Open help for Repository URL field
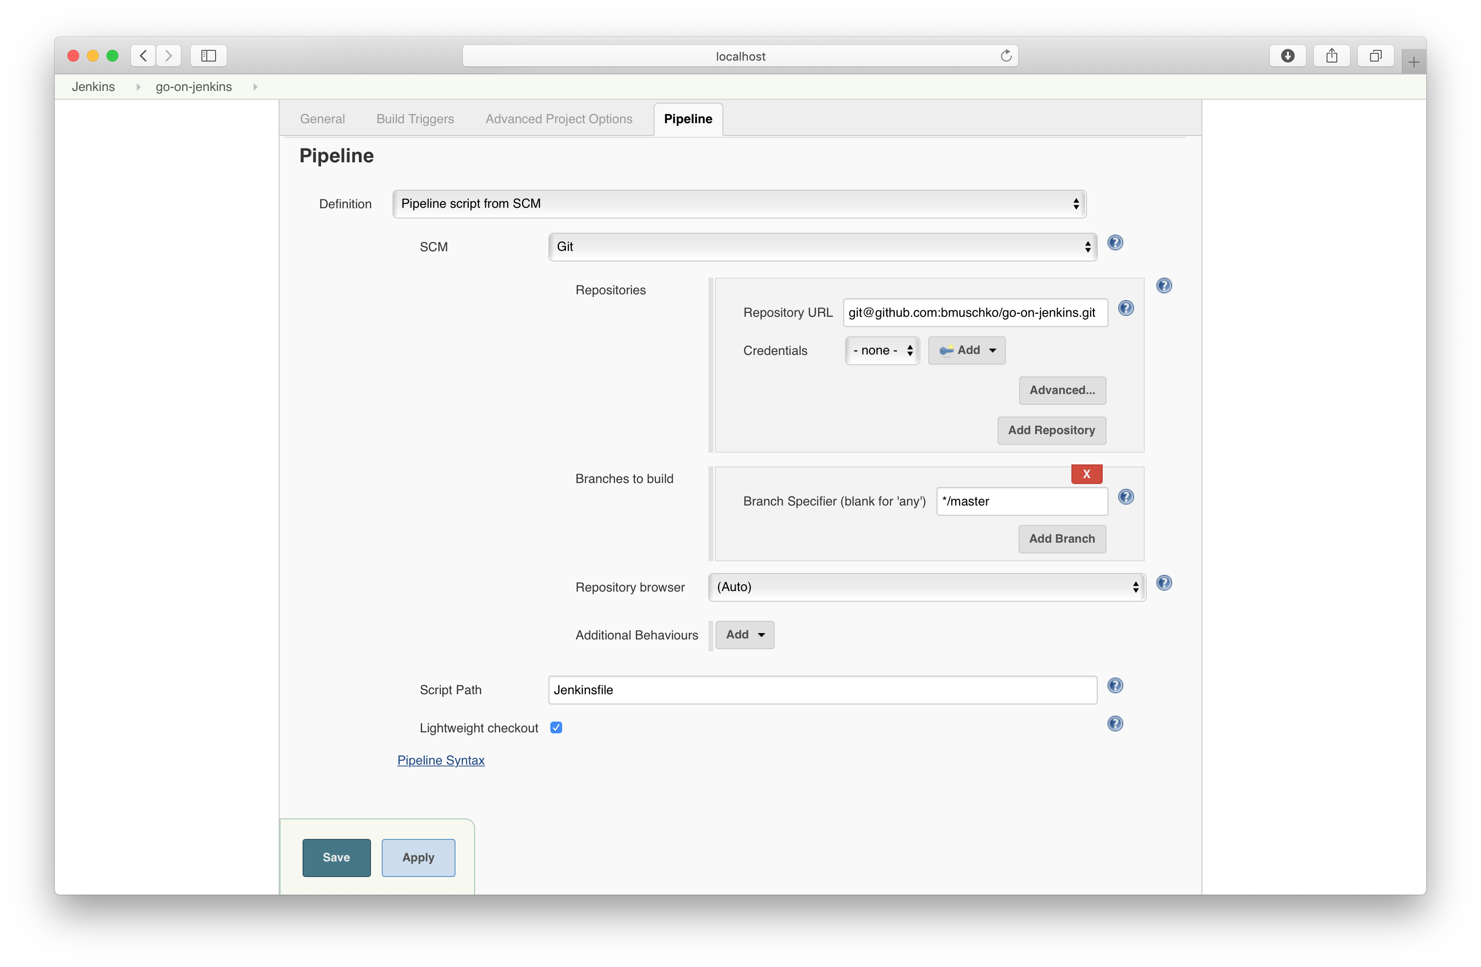The image size is (1481, 967). 1125,308
